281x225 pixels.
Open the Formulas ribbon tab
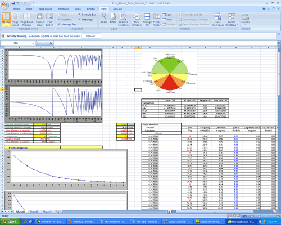click(64, 9)
